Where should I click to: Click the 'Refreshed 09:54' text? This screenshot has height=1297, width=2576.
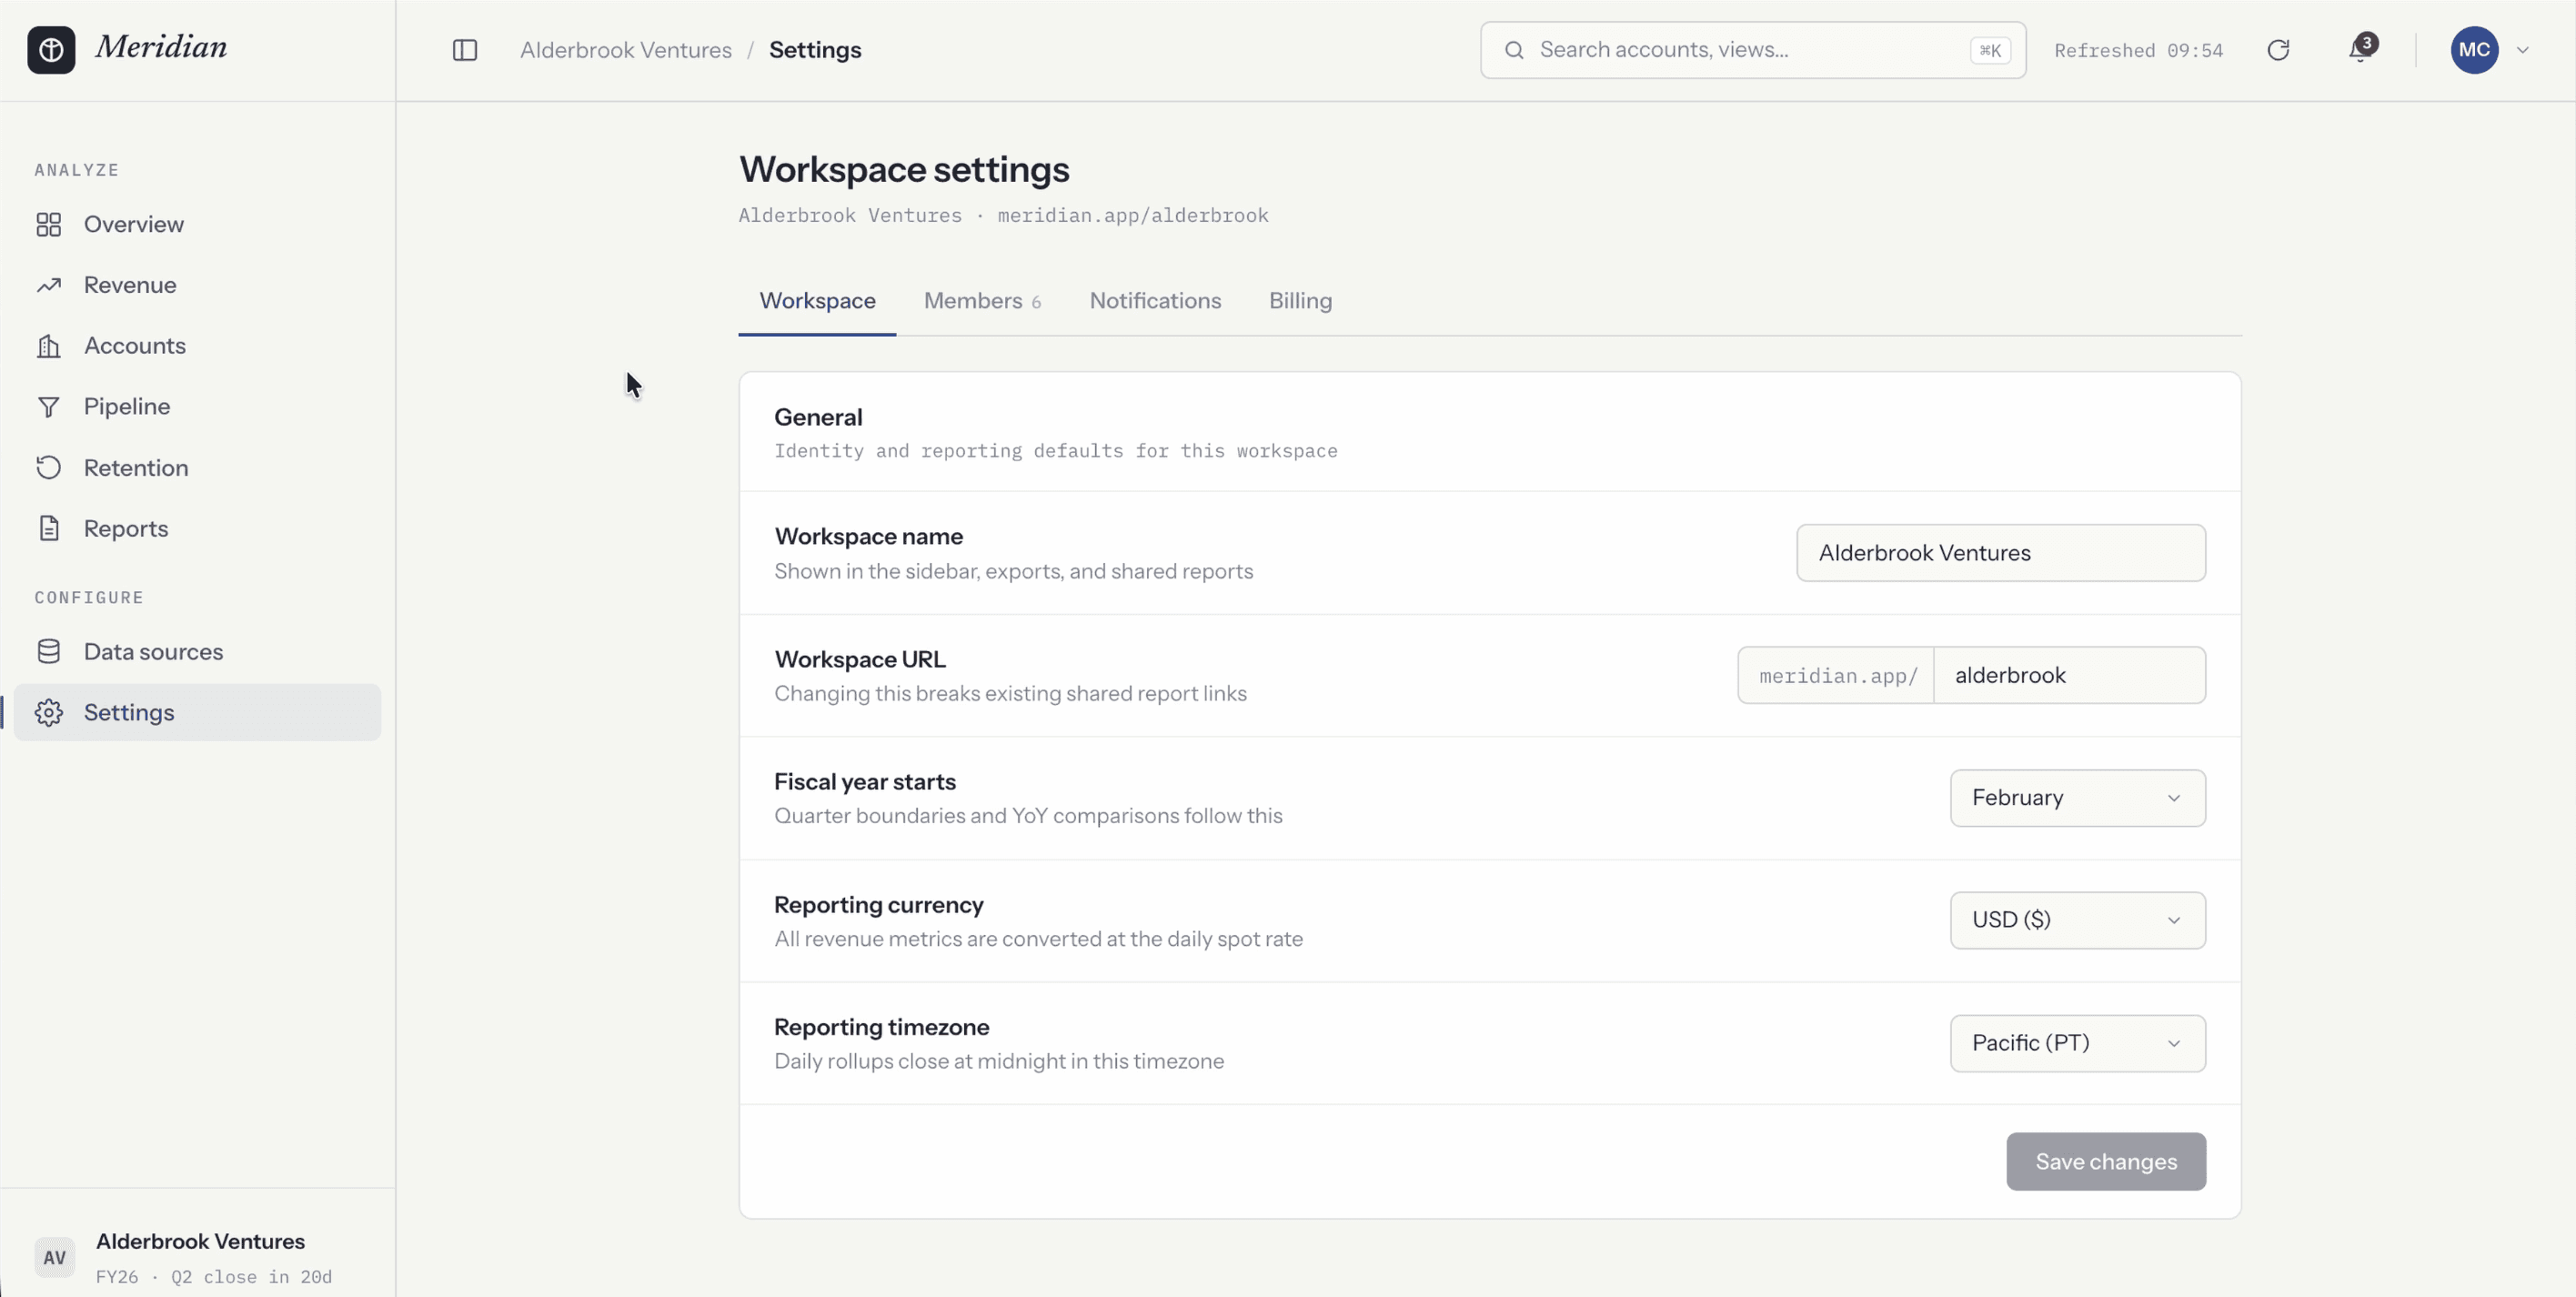point(2139,51)
